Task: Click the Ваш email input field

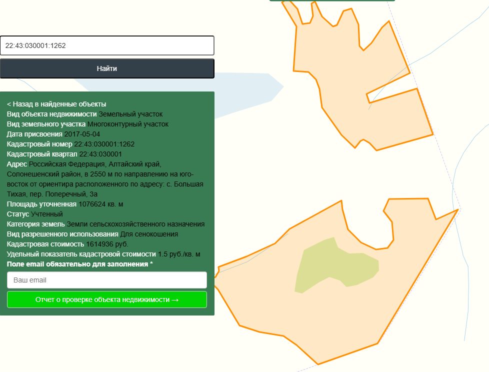Action: (107, 280)
